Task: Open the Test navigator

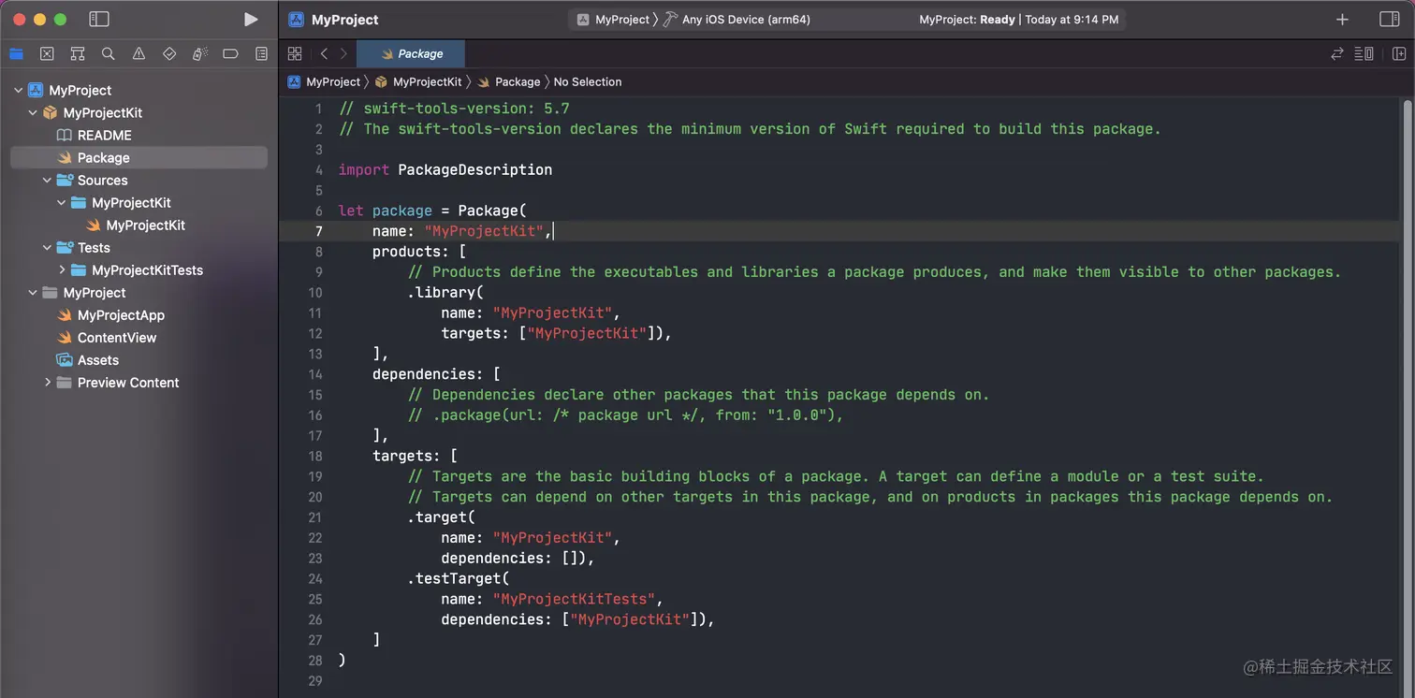Action: pos(169,54)
